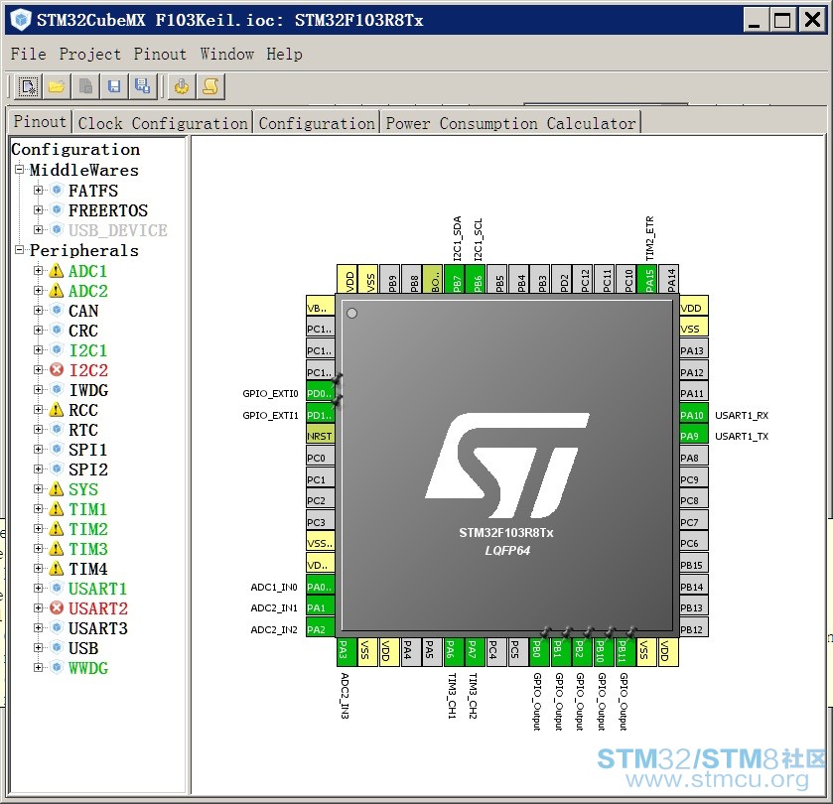The image size is (833, 804).
Task: Expand the I2C1 peripheral node
Action: (x=39, y=350)
